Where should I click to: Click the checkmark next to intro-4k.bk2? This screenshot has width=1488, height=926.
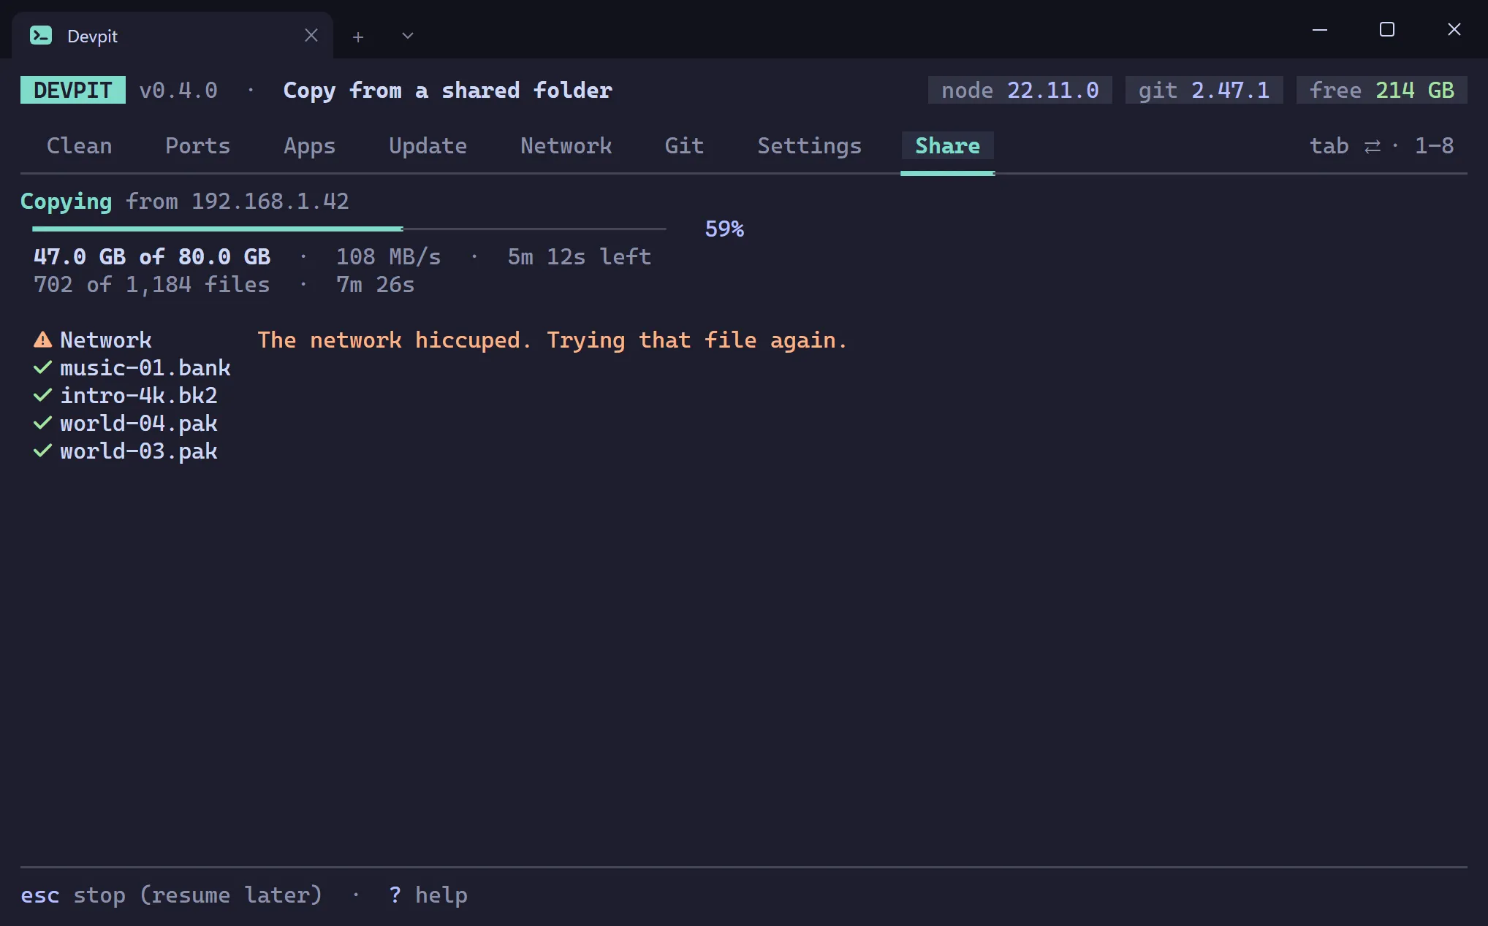tap(42, 395)
